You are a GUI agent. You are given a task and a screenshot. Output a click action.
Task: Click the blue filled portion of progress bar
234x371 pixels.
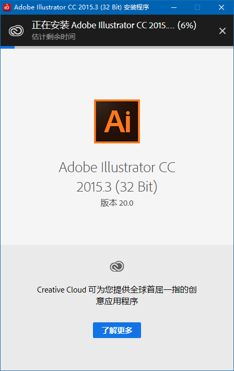tap(7, 47)
